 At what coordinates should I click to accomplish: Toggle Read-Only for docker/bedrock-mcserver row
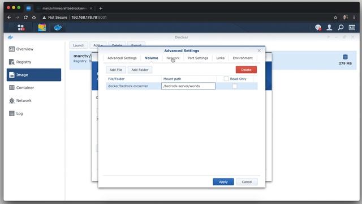(235, 86)
